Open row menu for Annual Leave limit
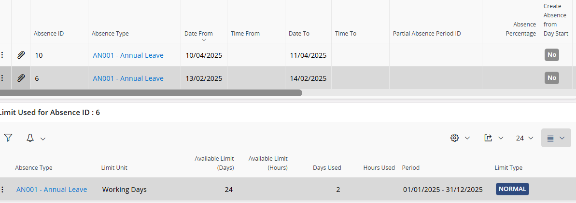This screenshot has height=203, width=576. 2,190
